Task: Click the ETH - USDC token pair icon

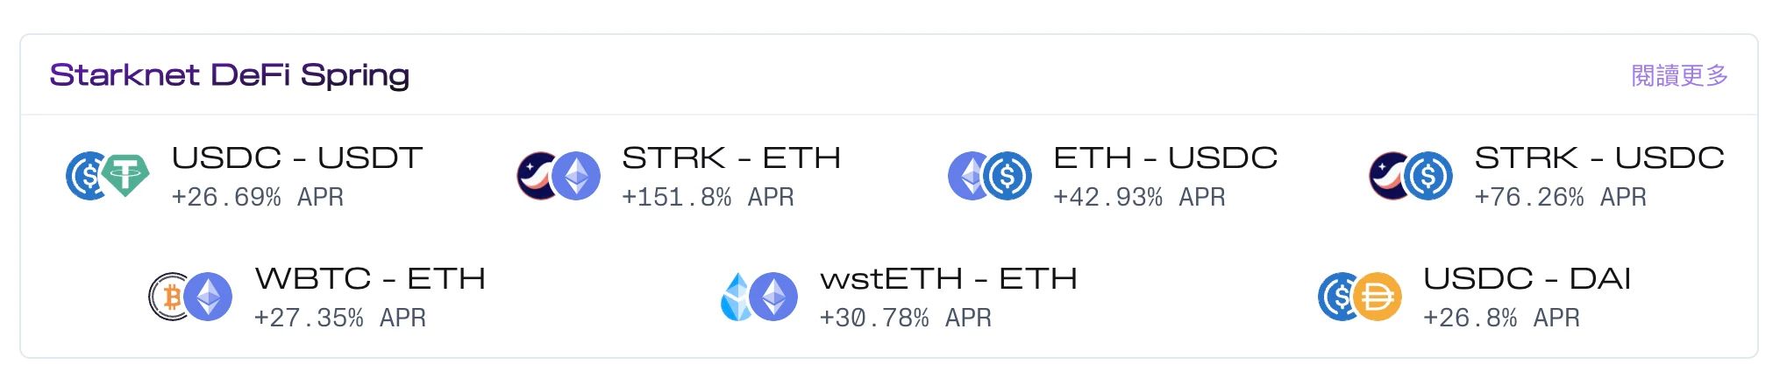Action: tap(990, 176)
